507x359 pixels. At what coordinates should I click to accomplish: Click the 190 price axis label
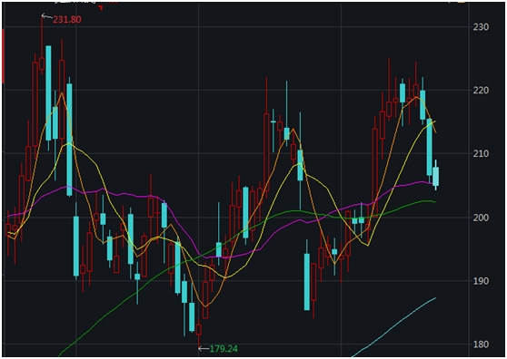(481, 281)
